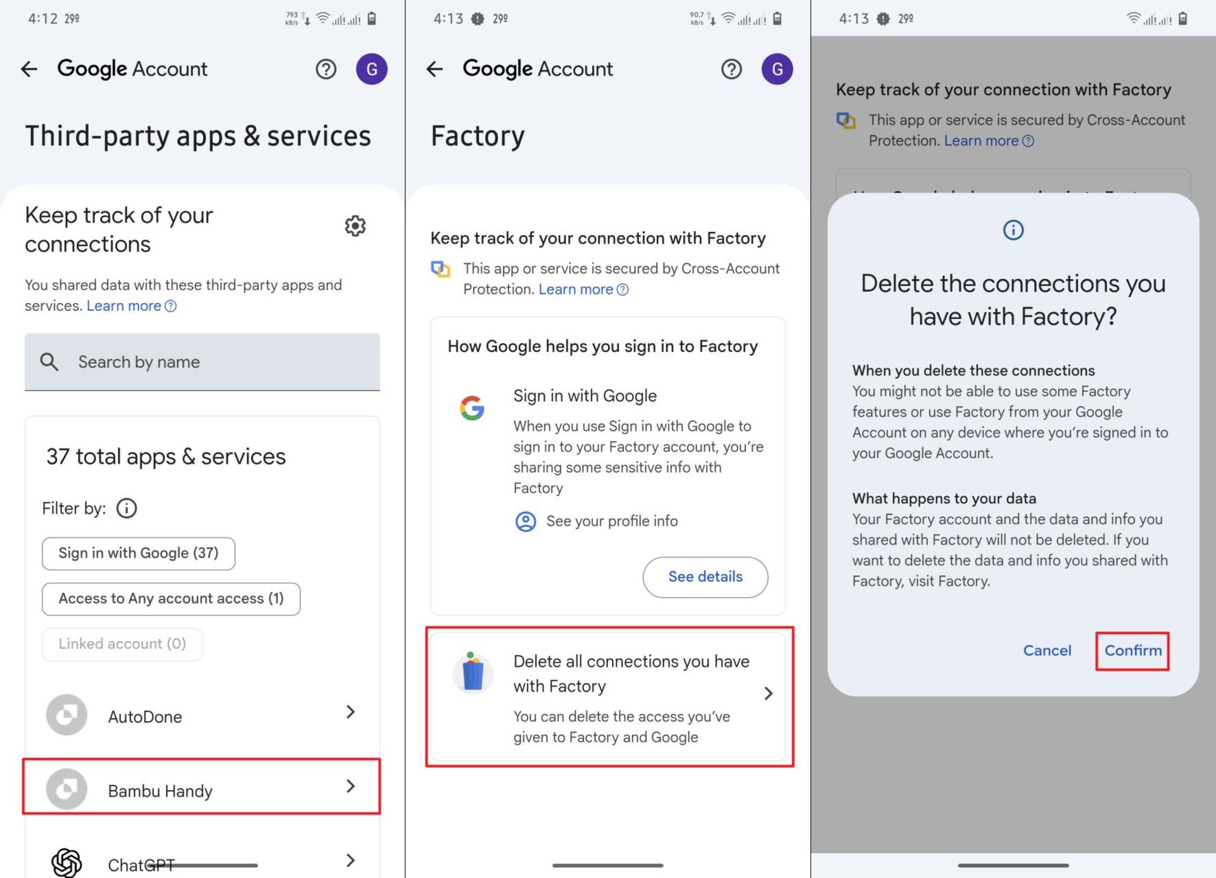This screenshot has width=1216, height=878.
Task: Tap the trash bin delete icon
Action: (473, 673)
